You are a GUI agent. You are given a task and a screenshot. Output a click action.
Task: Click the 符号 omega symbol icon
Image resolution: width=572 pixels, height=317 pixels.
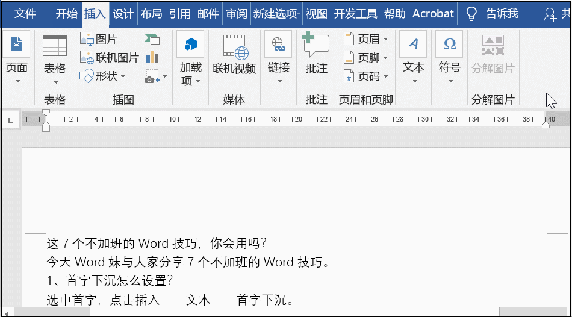click(x=449, y=44)
